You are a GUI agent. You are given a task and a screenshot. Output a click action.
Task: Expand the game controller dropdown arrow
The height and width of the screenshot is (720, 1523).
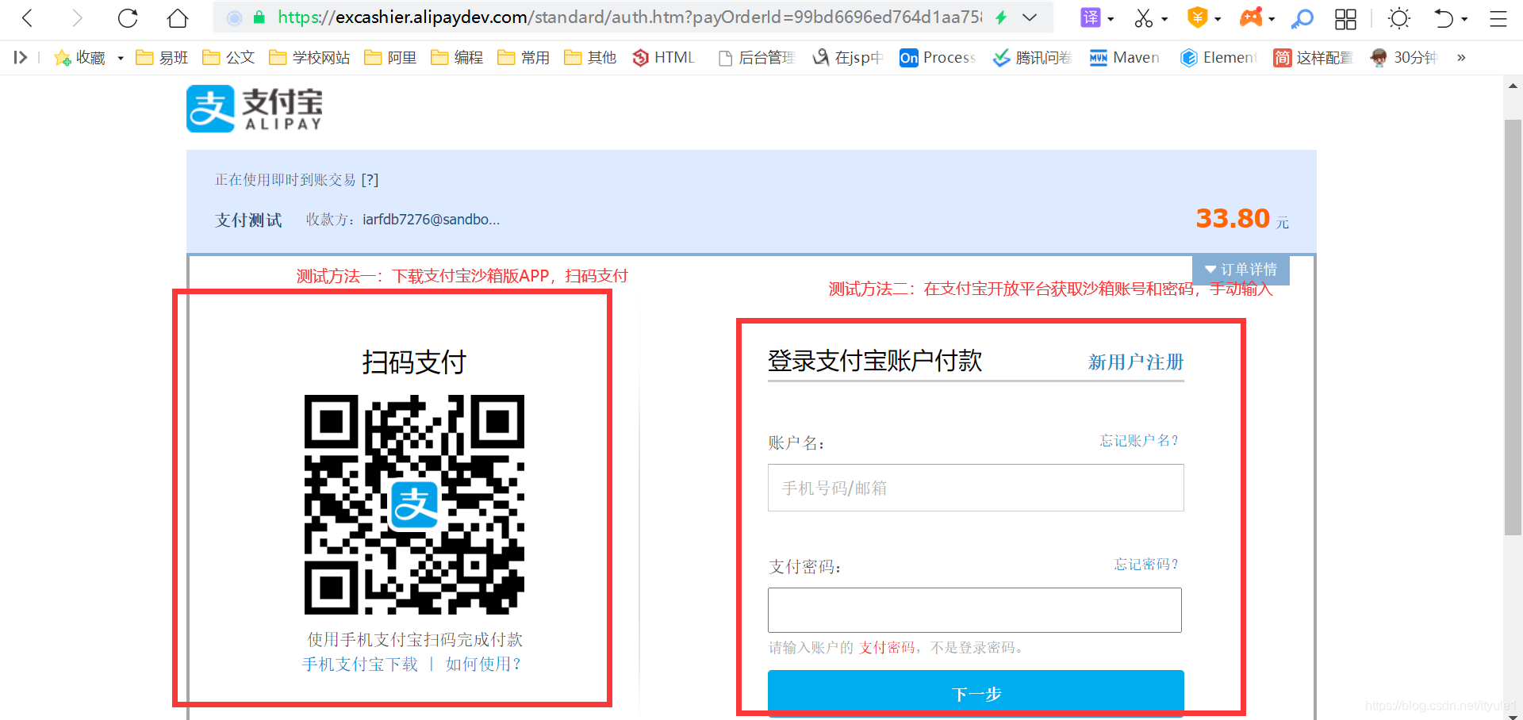1272,19
